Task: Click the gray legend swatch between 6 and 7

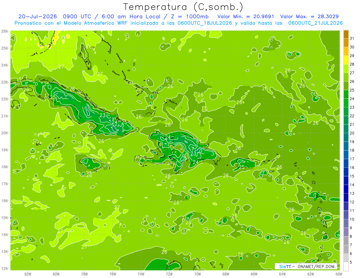Action: point(346,249)
